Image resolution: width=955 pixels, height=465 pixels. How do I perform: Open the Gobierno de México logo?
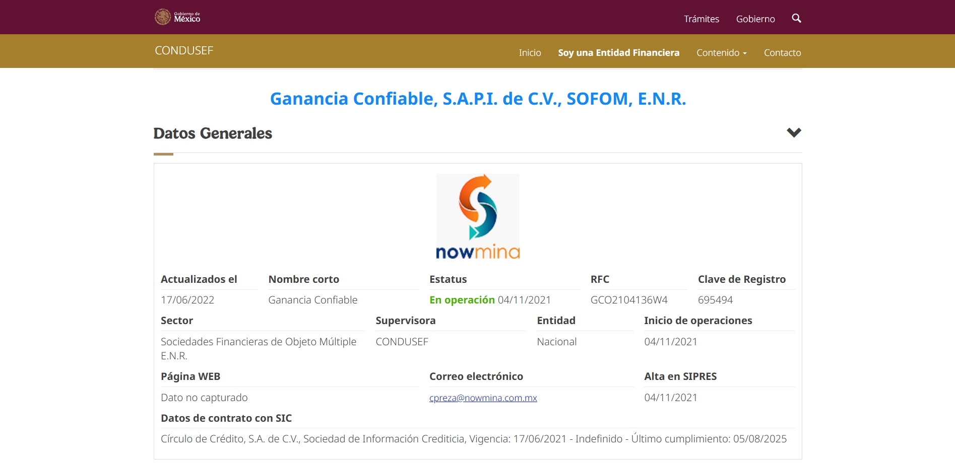[x=177, y=17]
